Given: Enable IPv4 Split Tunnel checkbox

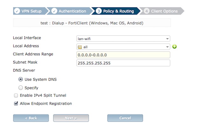Looking at the screenshot, I should pyautogui.click(x=16, y=95).
